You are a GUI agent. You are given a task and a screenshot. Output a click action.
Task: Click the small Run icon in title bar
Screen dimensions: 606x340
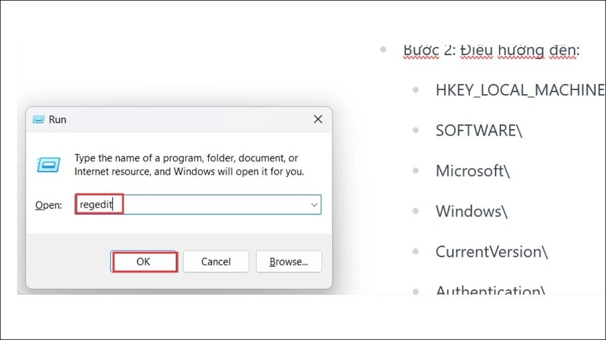click(x=38, y=120)
